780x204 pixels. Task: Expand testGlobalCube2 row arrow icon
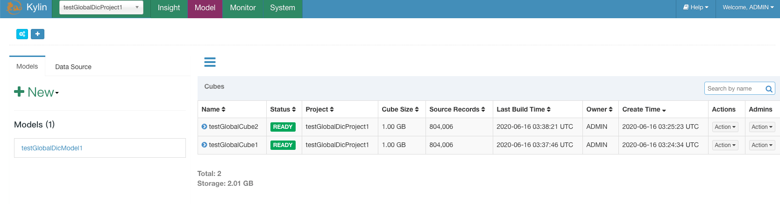pos(204,127)
